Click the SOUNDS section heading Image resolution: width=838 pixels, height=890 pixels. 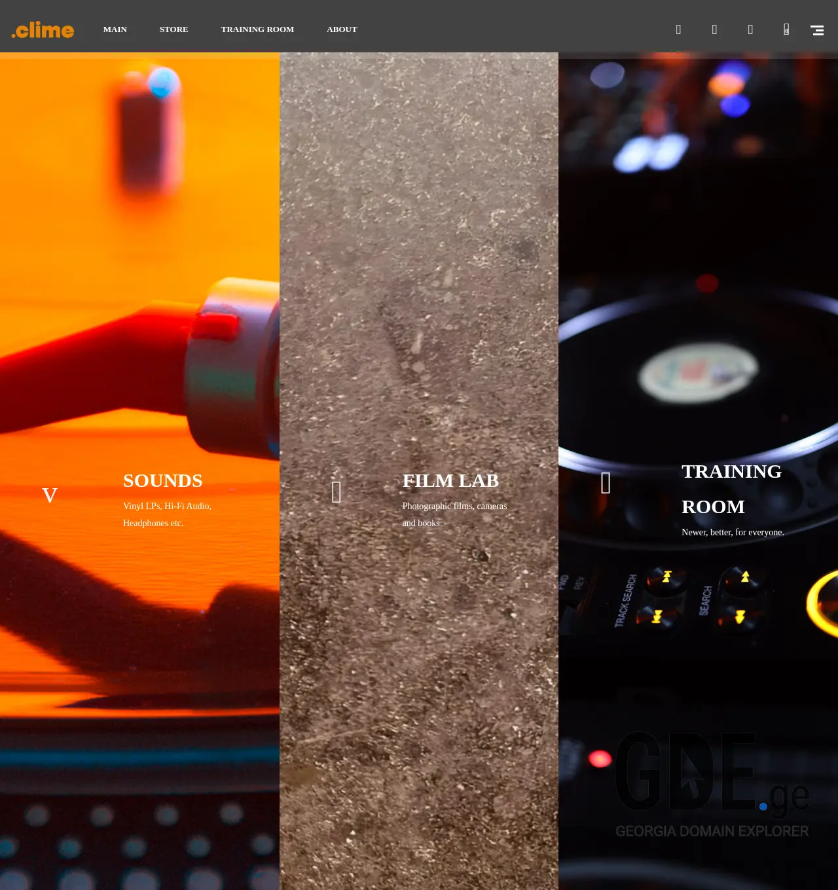[162, 481]
